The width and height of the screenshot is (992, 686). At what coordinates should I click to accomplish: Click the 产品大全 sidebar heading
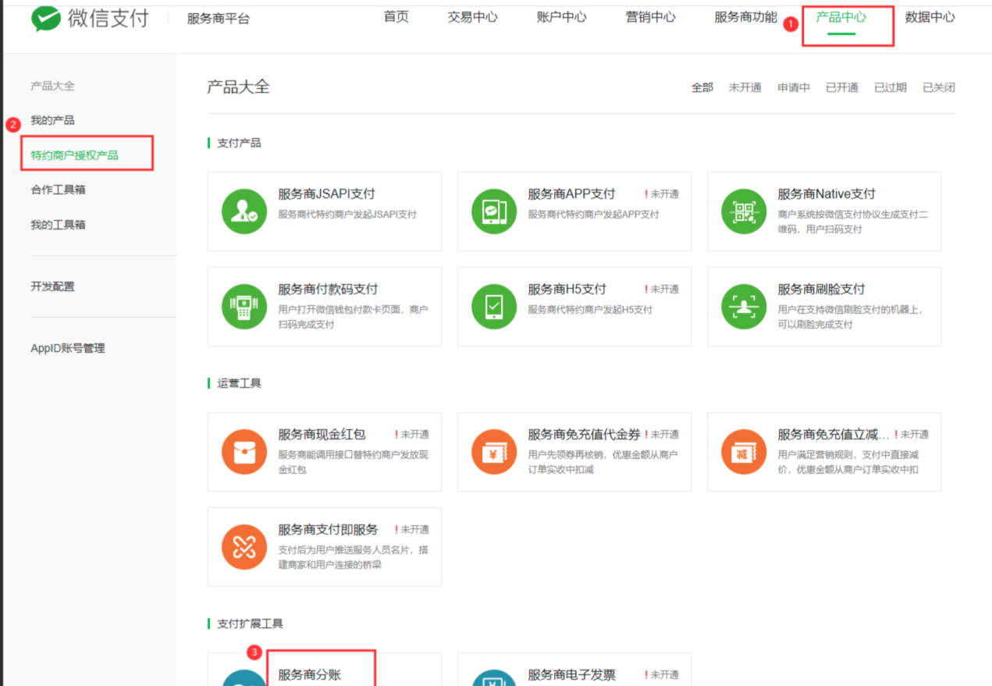(52, 86)
